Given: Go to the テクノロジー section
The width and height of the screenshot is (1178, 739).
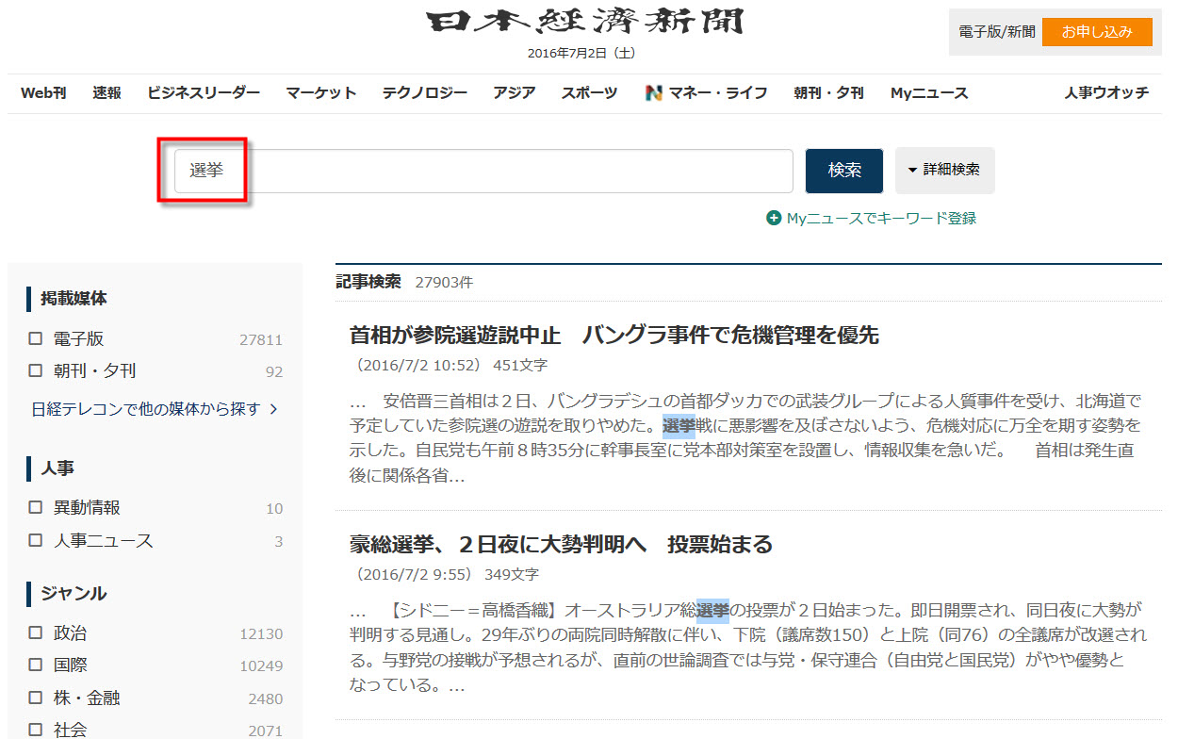Looking at the screenshot, I should pos(424,93).
